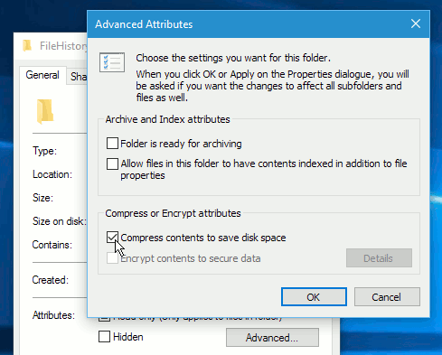Viewport: 442px width, 355px height.
Task: Click the 'Size:' label in Properties
Action: (42, 198)
